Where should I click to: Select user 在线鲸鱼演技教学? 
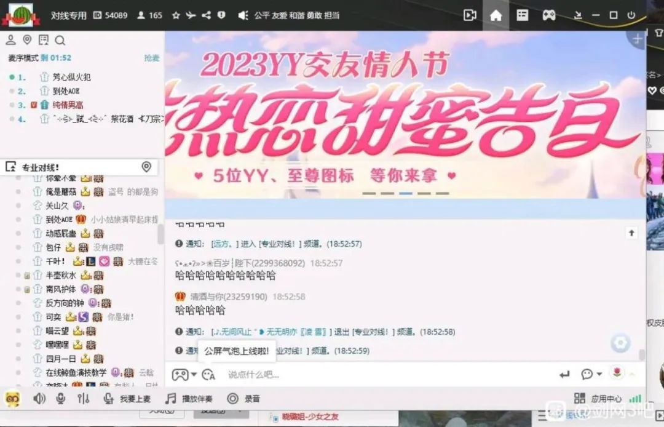pyautogui.click(x=76, y=372)
